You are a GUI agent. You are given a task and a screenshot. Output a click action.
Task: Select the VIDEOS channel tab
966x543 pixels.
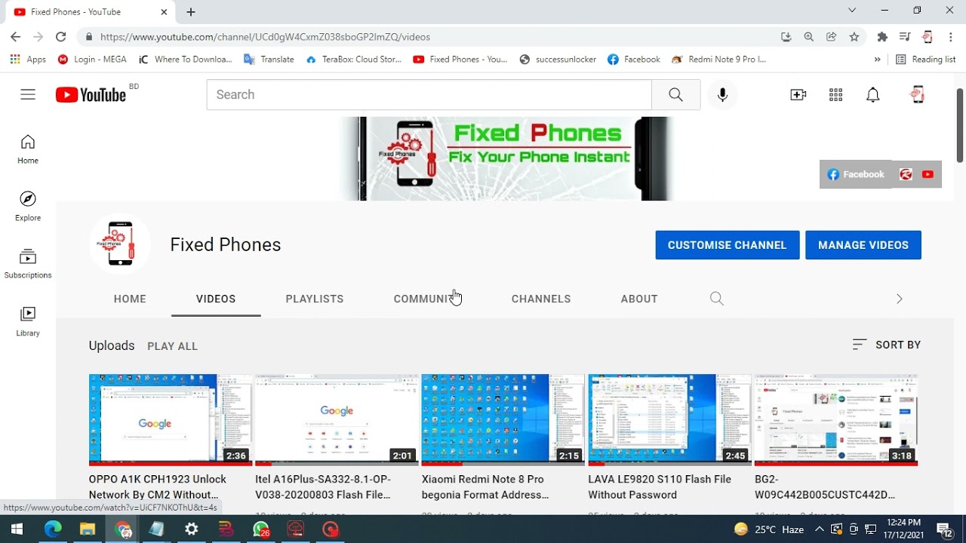216,299
